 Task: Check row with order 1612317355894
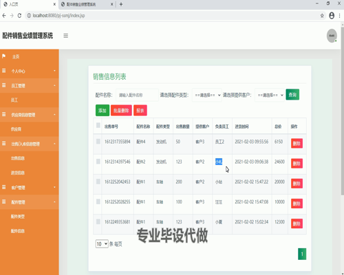(98, 142)
